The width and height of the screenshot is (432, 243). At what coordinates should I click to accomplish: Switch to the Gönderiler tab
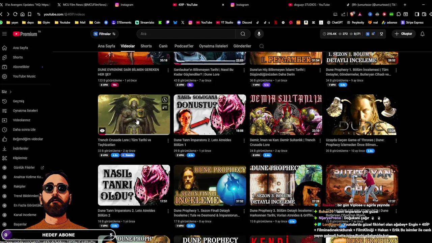242,46
